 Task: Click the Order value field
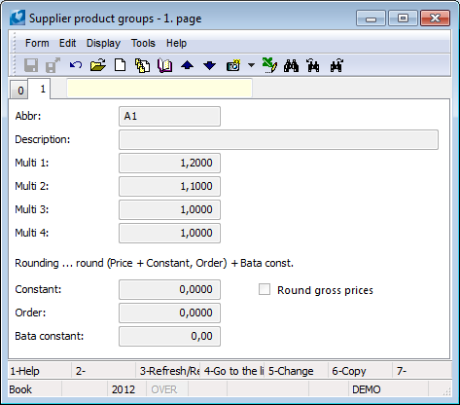coord(169,313)
